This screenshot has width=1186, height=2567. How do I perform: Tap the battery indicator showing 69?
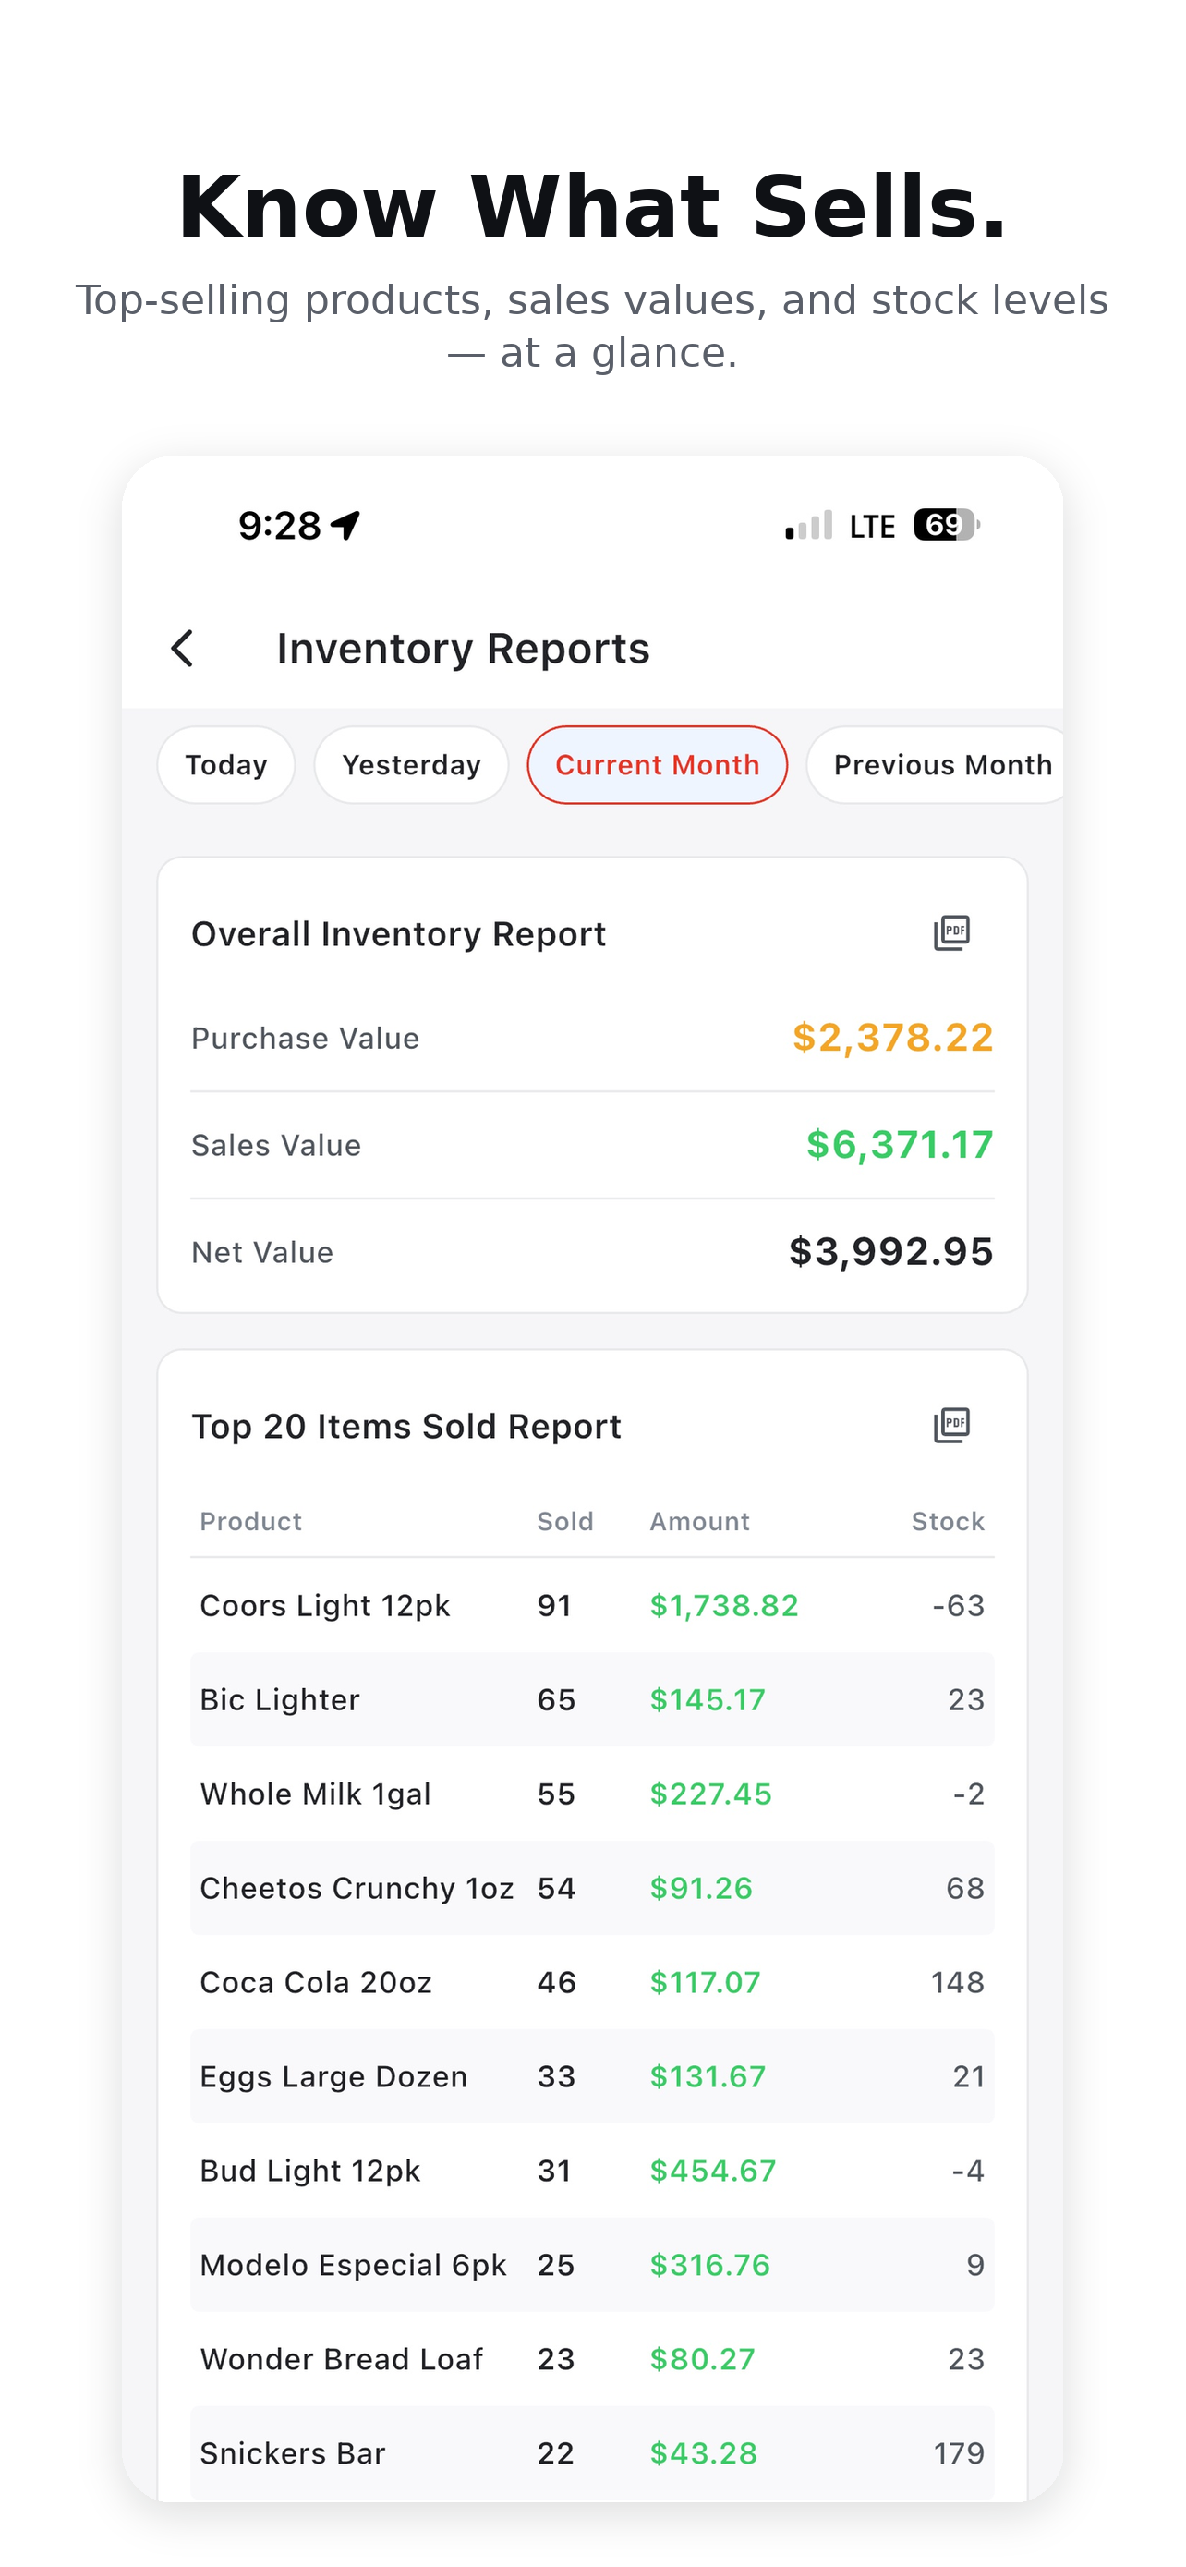click(x=947, y=524)
